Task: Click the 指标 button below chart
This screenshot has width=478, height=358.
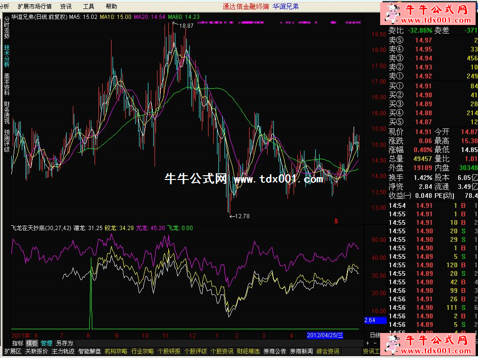Action: [17, 343]
